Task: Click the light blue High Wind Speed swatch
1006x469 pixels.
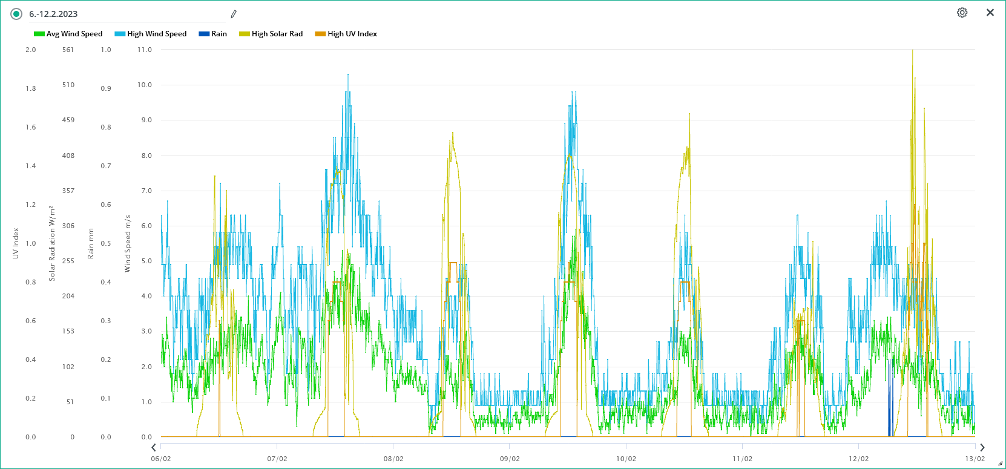Action: tap(120, 34)
